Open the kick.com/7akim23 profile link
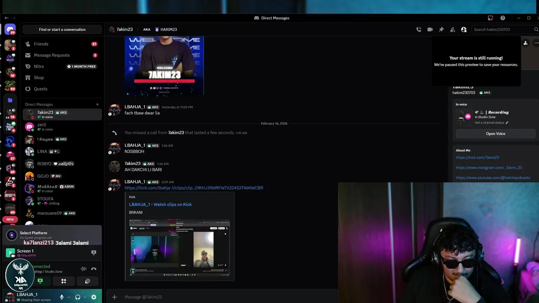The height and width of the screenshot is (303, 539). pos(477,157)
